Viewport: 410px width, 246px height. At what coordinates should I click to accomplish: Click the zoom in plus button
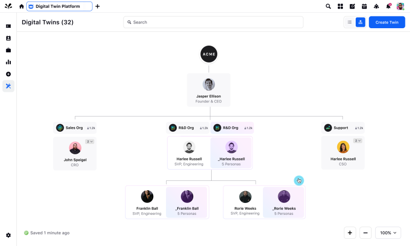pyautogui.click(x=350, y=233)
